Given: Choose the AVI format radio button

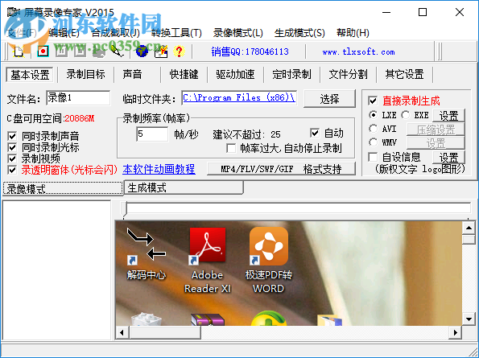Looking at the screenshot, I should (373, 129).
